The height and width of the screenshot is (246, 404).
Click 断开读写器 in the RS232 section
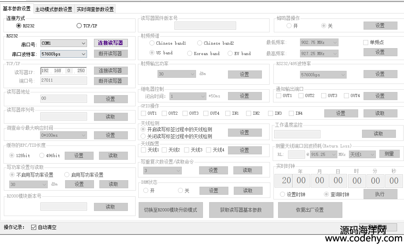click(x=111, y=54)
